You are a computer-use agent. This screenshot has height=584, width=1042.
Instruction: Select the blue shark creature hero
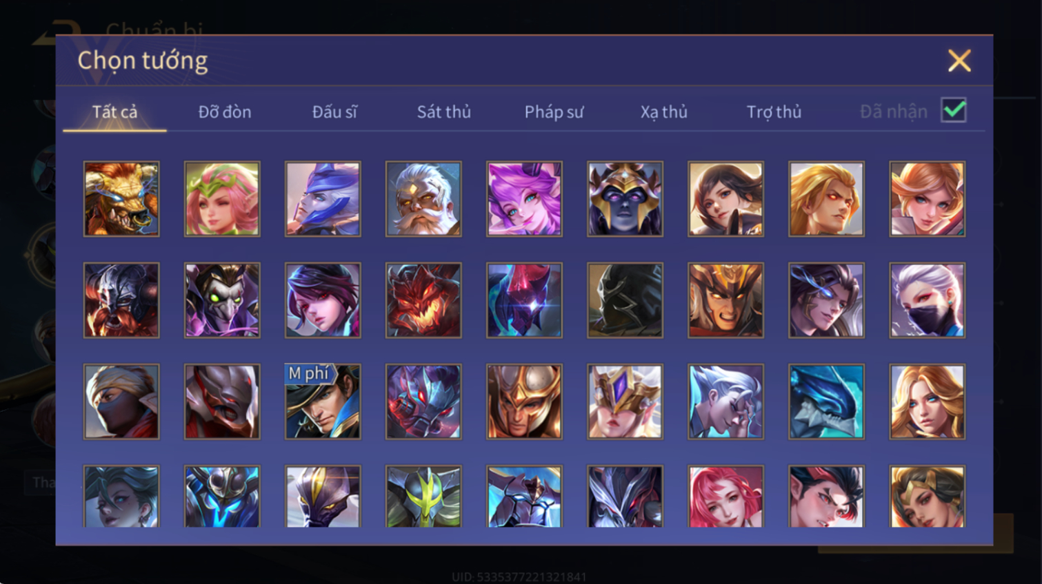[x=826, y=401]
